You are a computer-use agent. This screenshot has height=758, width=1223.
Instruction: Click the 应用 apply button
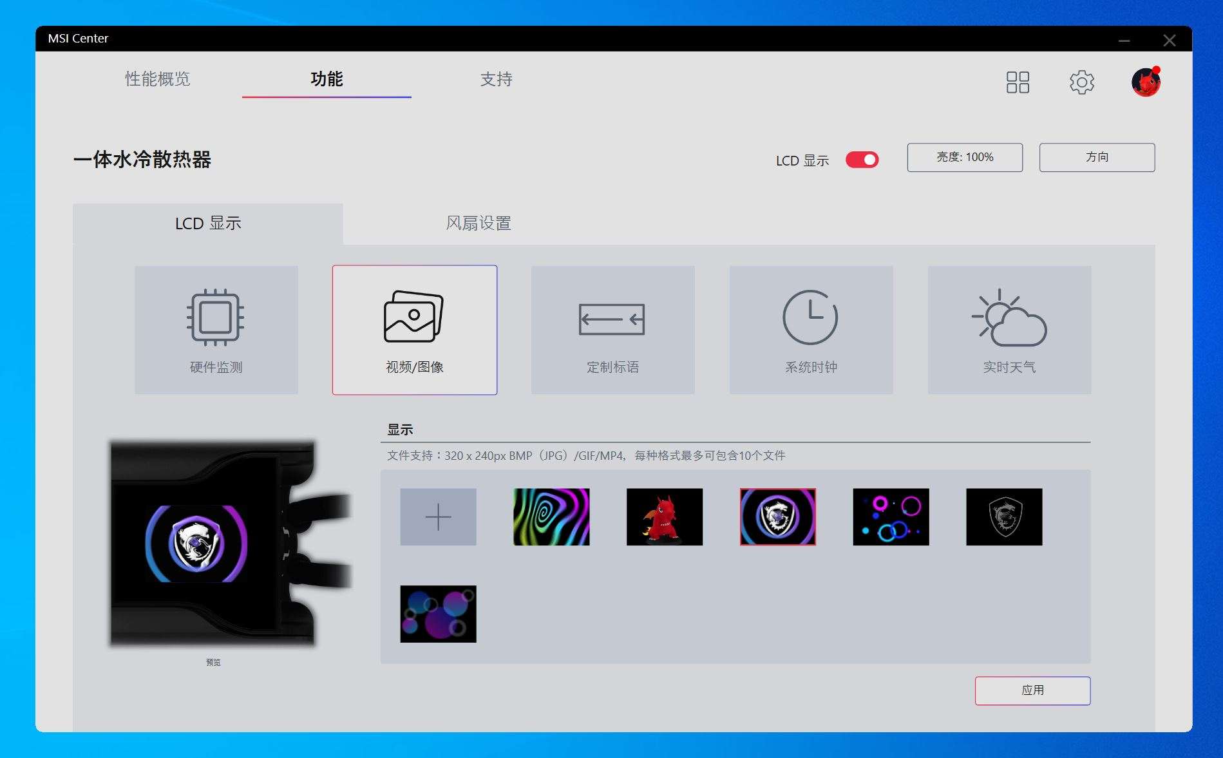(1033, 690)
